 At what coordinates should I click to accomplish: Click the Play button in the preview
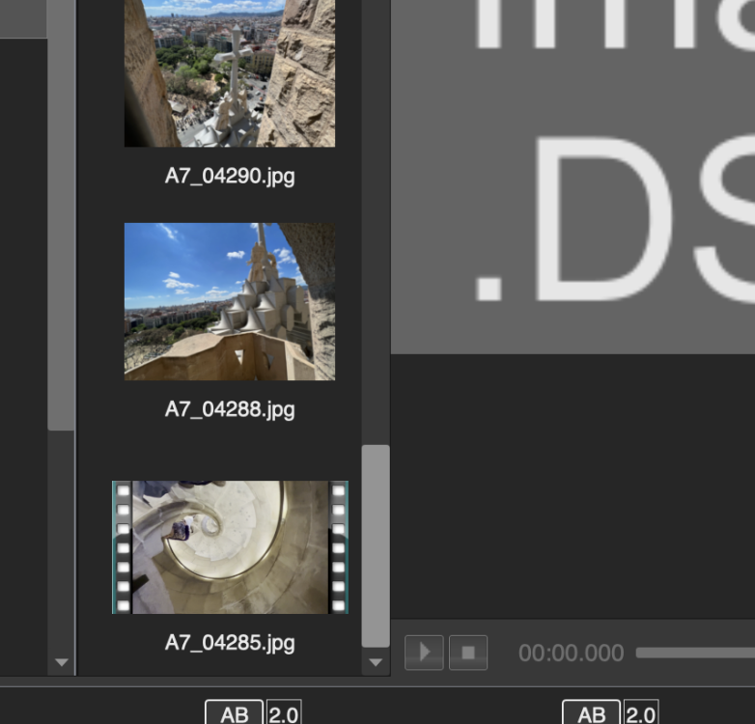(424, 653)
